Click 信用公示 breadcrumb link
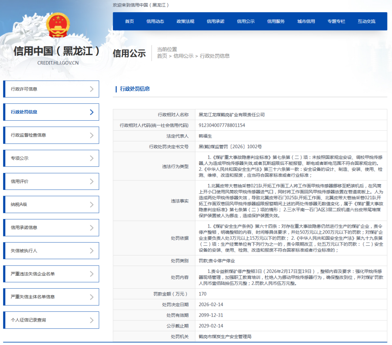Viewport: 392px width, 345px height. (x=183, y=56)
